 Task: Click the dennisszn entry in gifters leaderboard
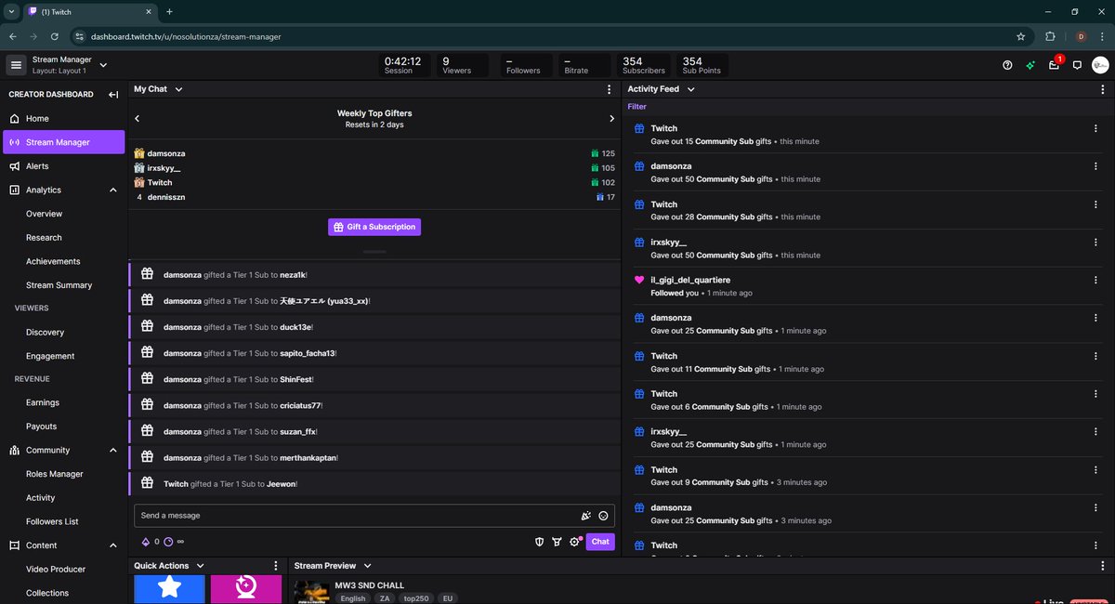(166, 197)
